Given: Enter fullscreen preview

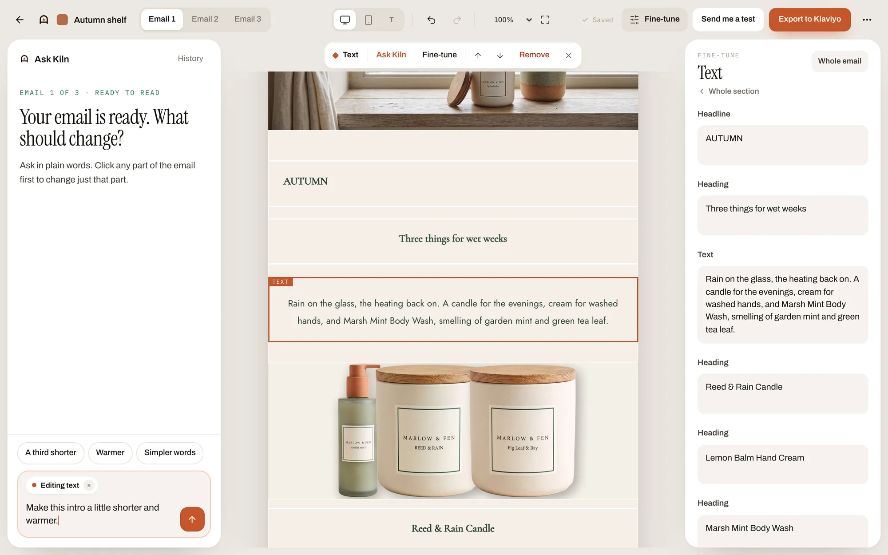Looking at the screenshot, I should [545, 20].
